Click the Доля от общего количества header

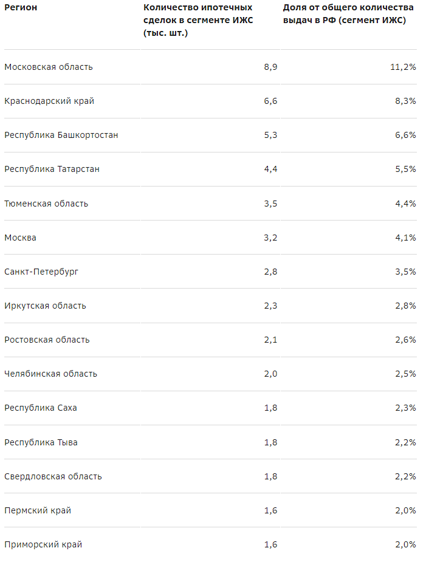point(348,14)
